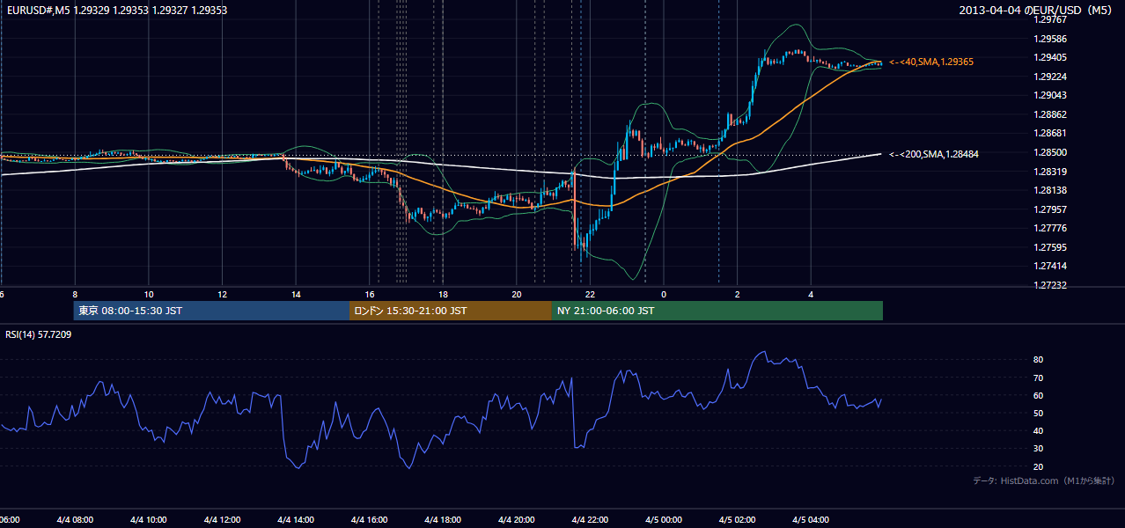Click price axis label 1.28319

1049,172
